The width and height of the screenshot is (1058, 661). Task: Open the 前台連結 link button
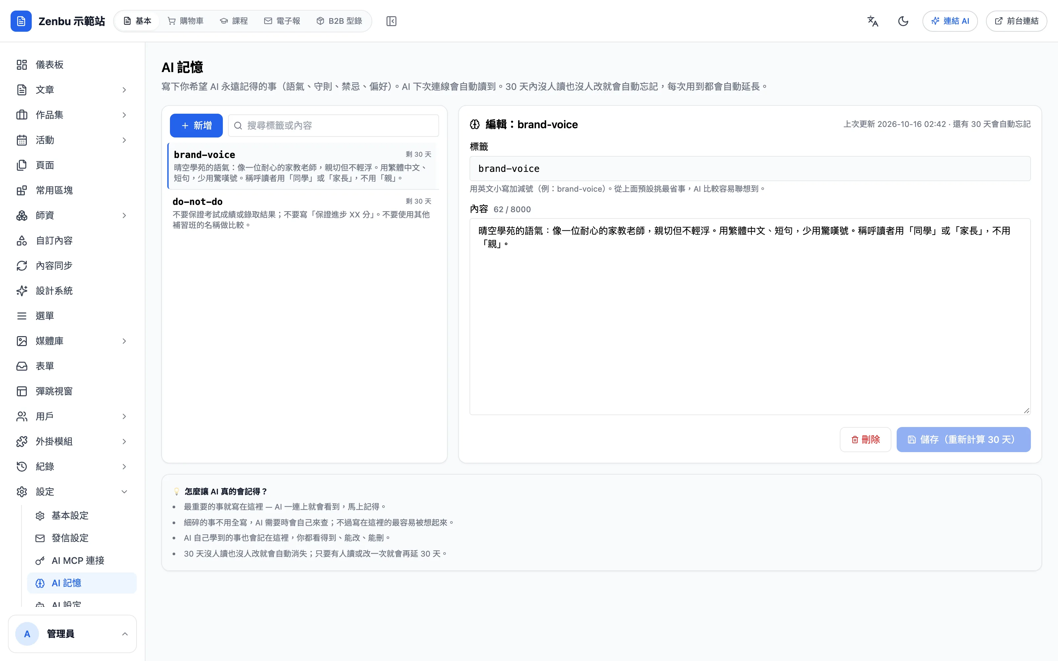coord(1016,21)
